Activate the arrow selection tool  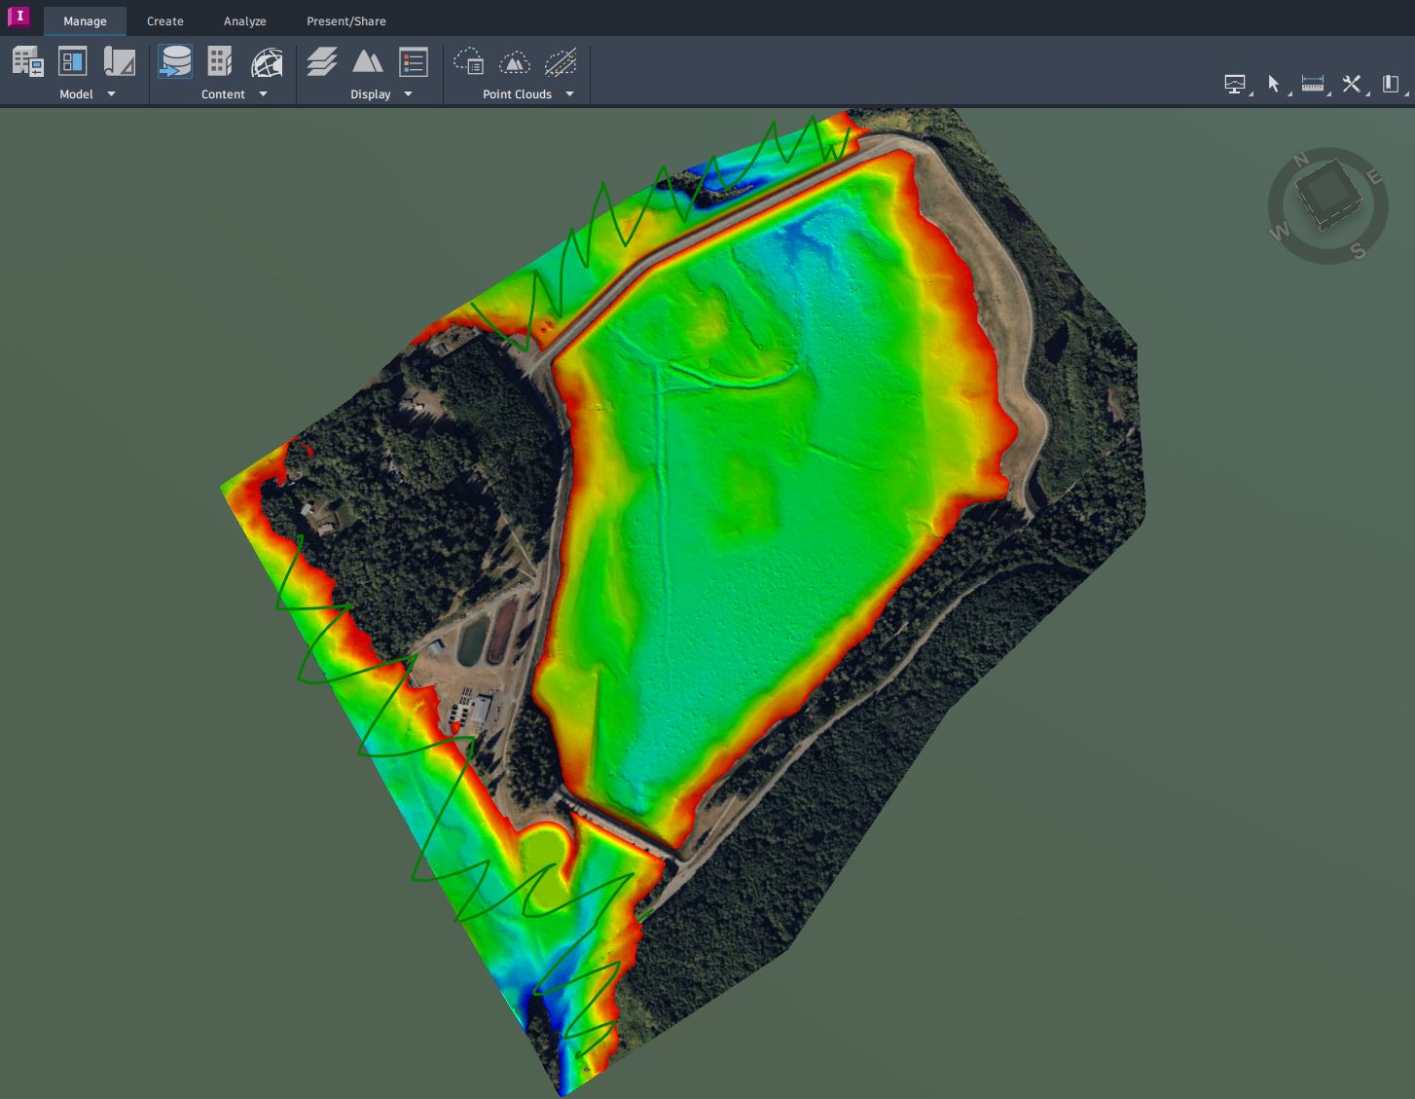[1275, 85]
